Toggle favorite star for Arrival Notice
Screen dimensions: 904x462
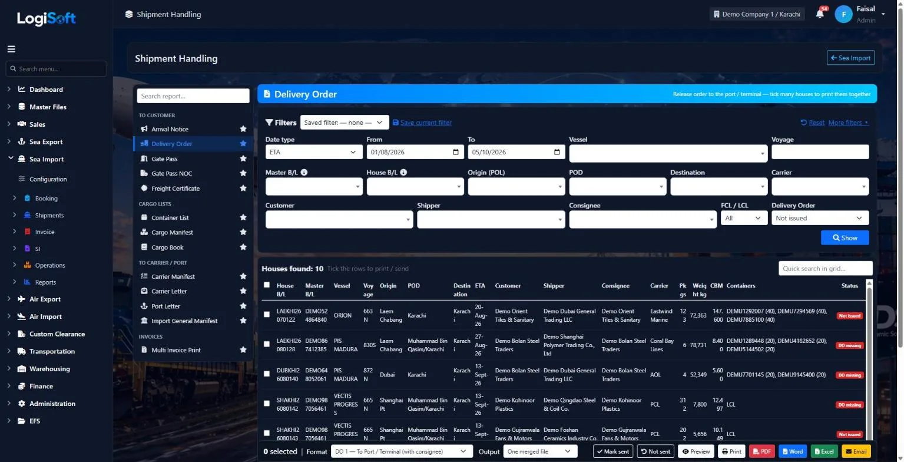[243, 129]
